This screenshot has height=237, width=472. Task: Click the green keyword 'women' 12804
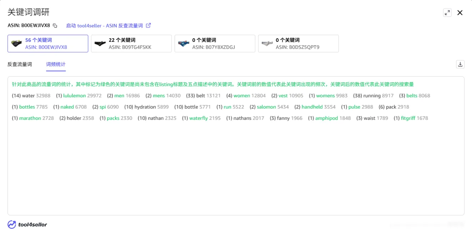tap(242, 96)
